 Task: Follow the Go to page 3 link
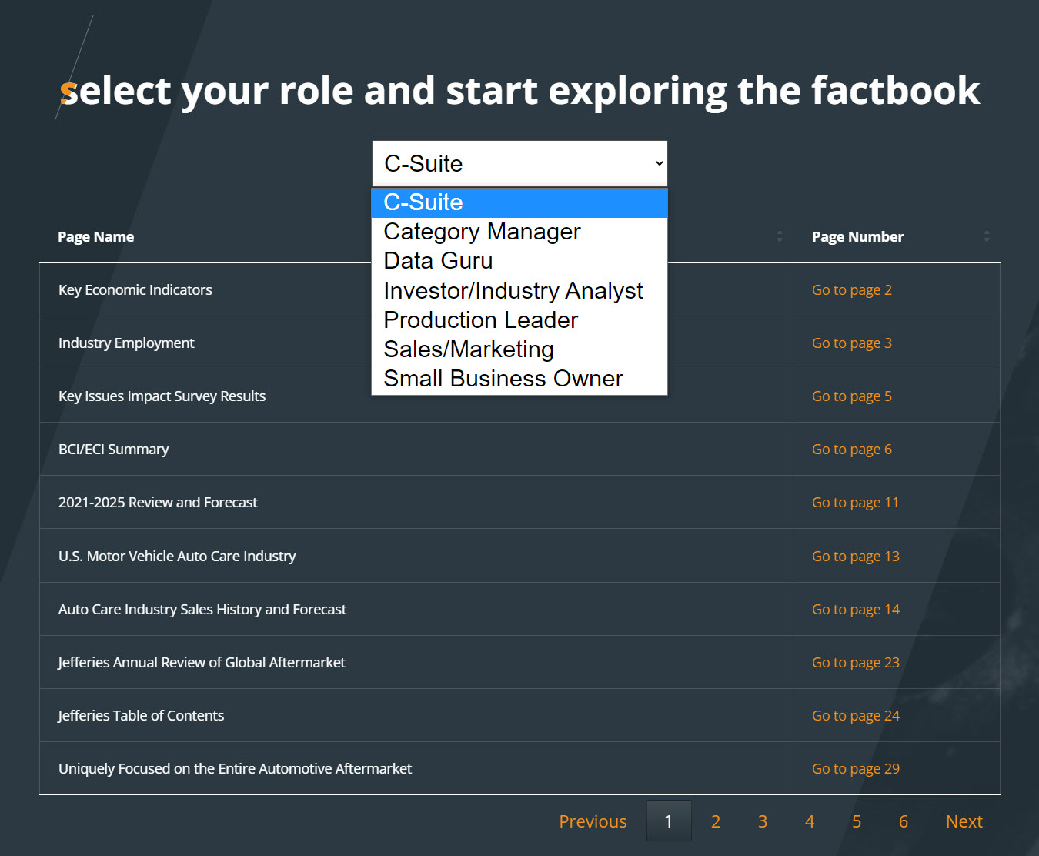click(852, 343)
